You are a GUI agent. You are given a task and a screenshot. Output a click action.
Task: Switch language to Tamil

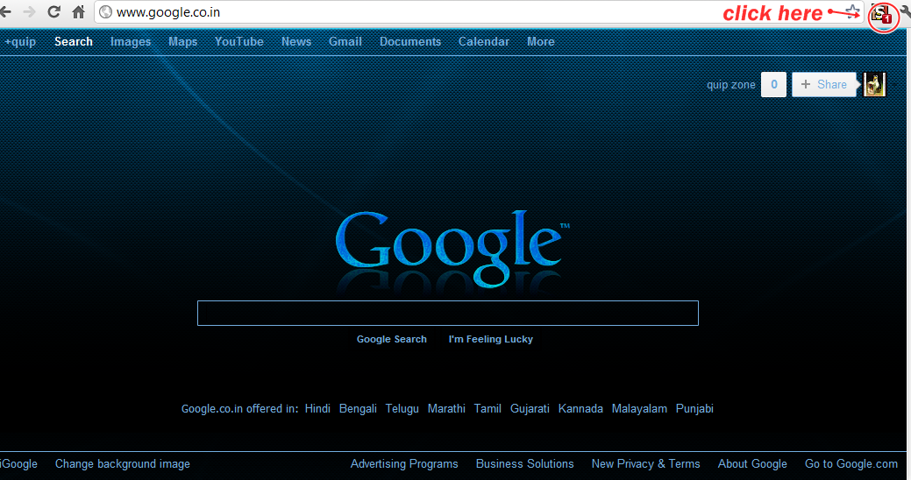click(x=488, y=408)
